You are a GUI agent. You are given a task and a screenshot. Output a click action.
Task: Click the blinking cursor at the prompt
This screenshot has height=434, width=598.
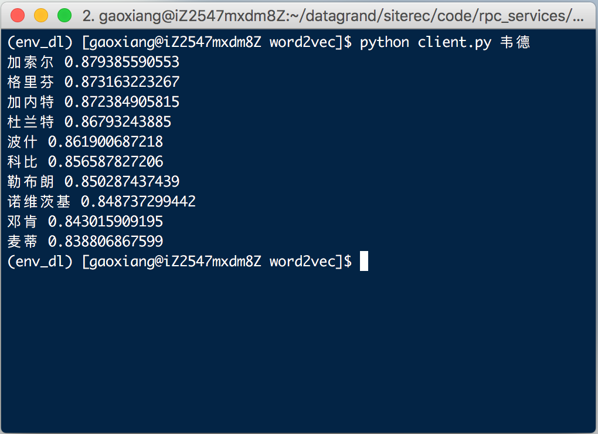[x=364, y=261]
